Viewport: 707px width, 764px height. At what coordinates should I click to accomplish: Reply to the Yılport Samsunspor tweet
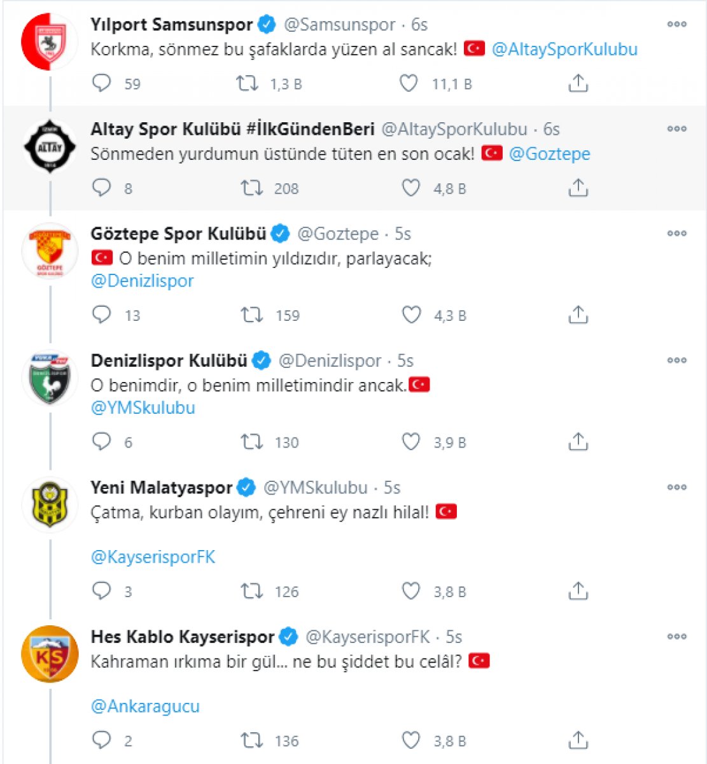point(102,83)
